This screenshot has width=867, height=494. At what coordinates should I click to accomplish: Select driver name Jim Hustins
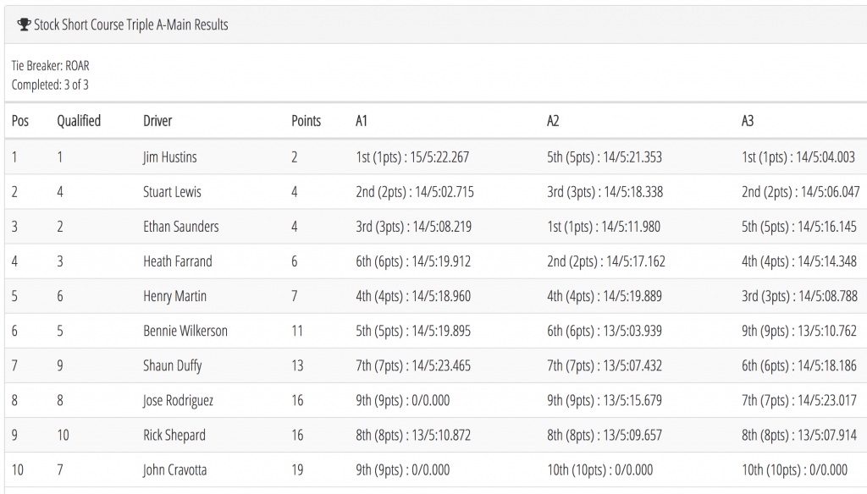click(169, 157)
